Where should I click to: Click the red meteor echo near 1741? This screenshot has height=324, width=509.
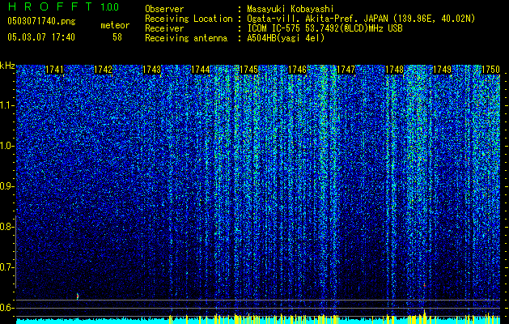click(78, 296)
